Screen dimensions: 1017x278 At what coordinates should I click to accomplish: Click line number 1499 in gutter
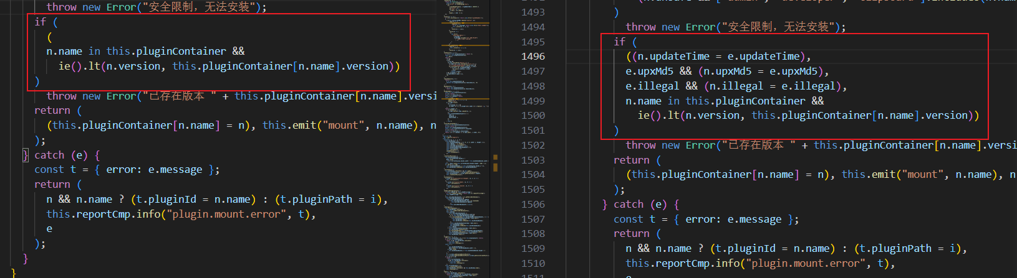[x=533, y=101]
